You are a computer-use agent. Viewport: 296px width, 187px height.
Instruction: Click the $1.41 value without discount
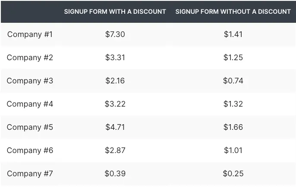coord(233,34)
